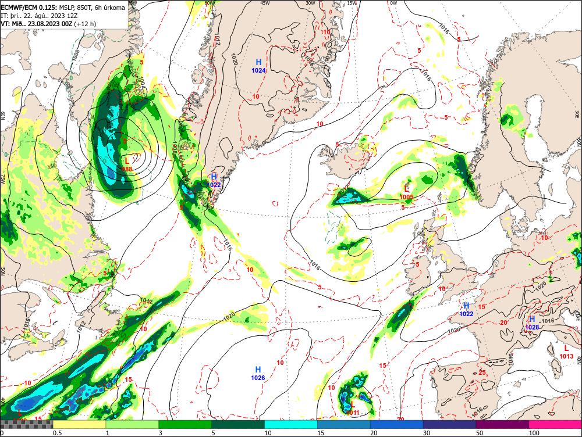The width and height of the screenshot is (582, 437).
Task: Click the dark indigo 30–50 mm legend swatch
Action: 449,424
